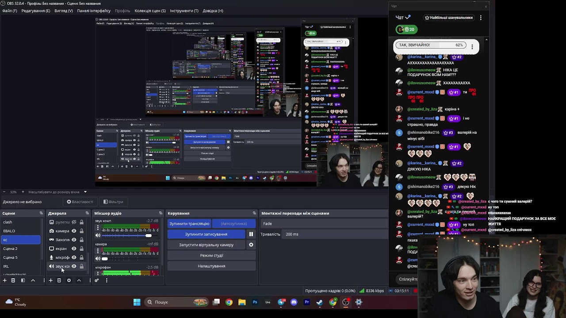Enable Режим студії
Image resolution: width=566 pixels, height=318 pixels.
[x=211, y=255]
